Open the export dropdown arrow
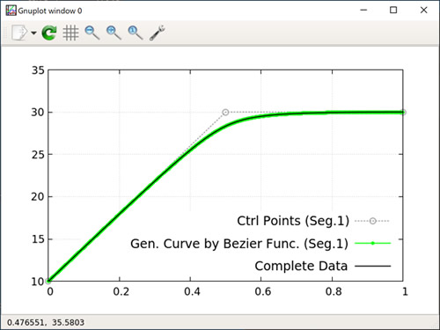This screenshot has width=440, height=330. tap(33, 33)
